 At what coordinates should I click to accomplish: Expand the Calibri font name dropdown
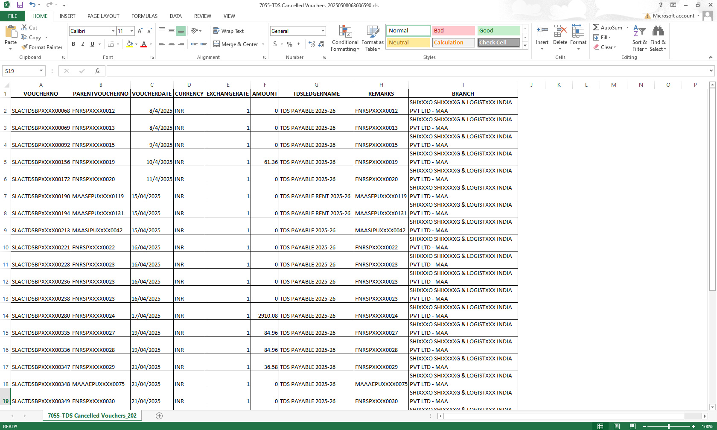coord(113,31)
